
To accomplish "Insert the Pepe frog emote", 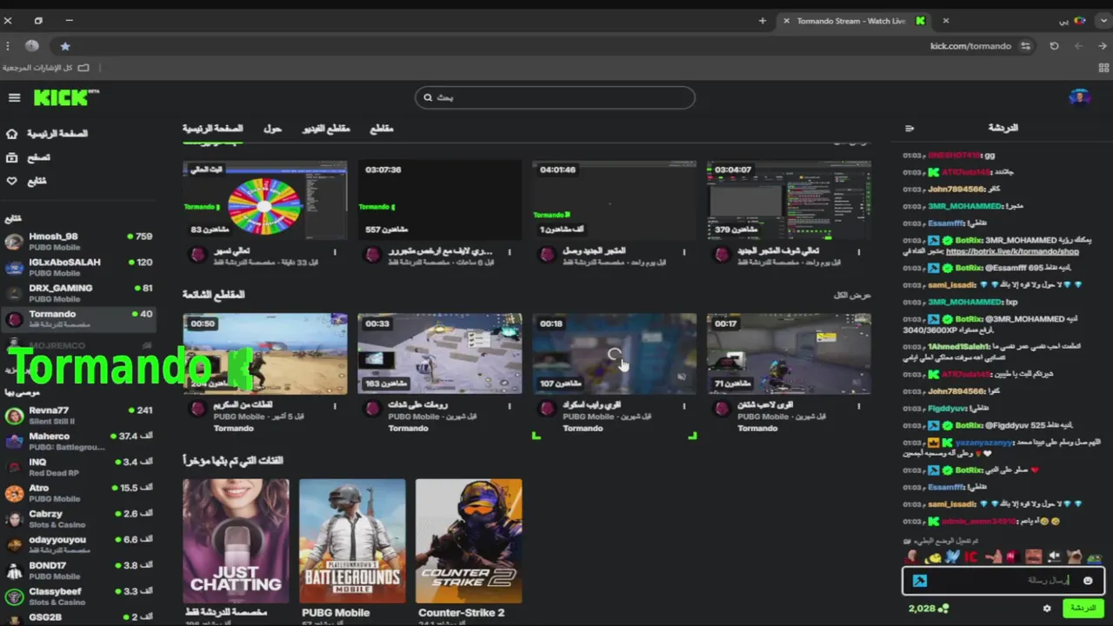I will pos(1094,557).
